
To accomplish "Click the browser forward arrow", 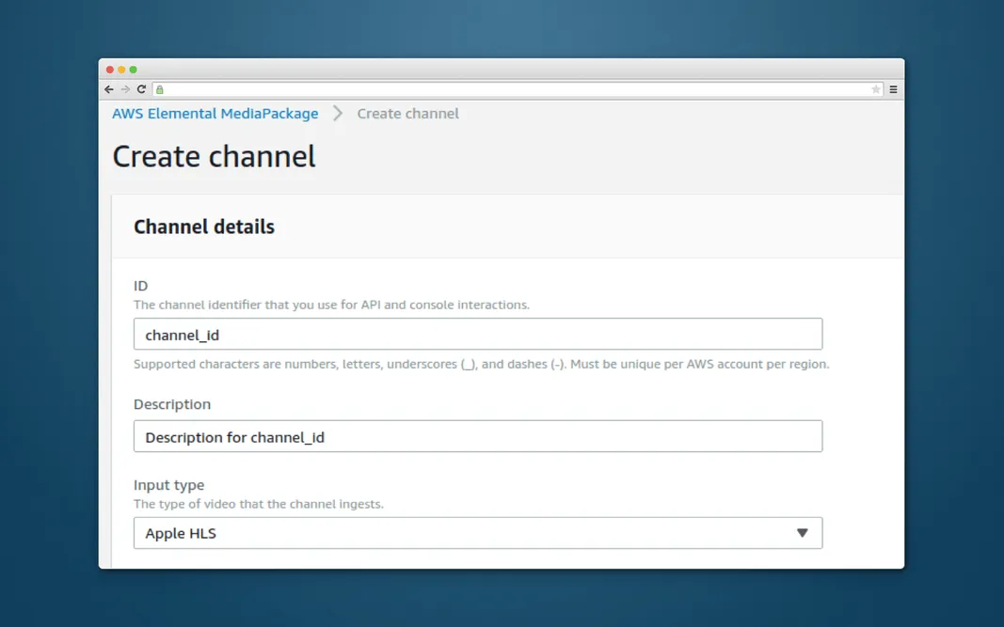I will tap(125, 89).
